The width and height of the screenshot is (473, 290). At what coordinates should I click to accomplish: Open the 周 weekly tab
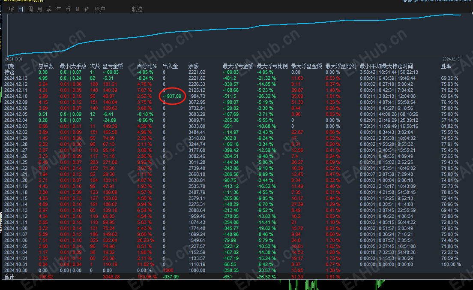30,9
